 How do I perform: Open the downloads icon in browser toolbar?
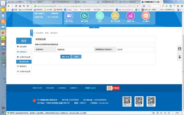tap(178, 6)
